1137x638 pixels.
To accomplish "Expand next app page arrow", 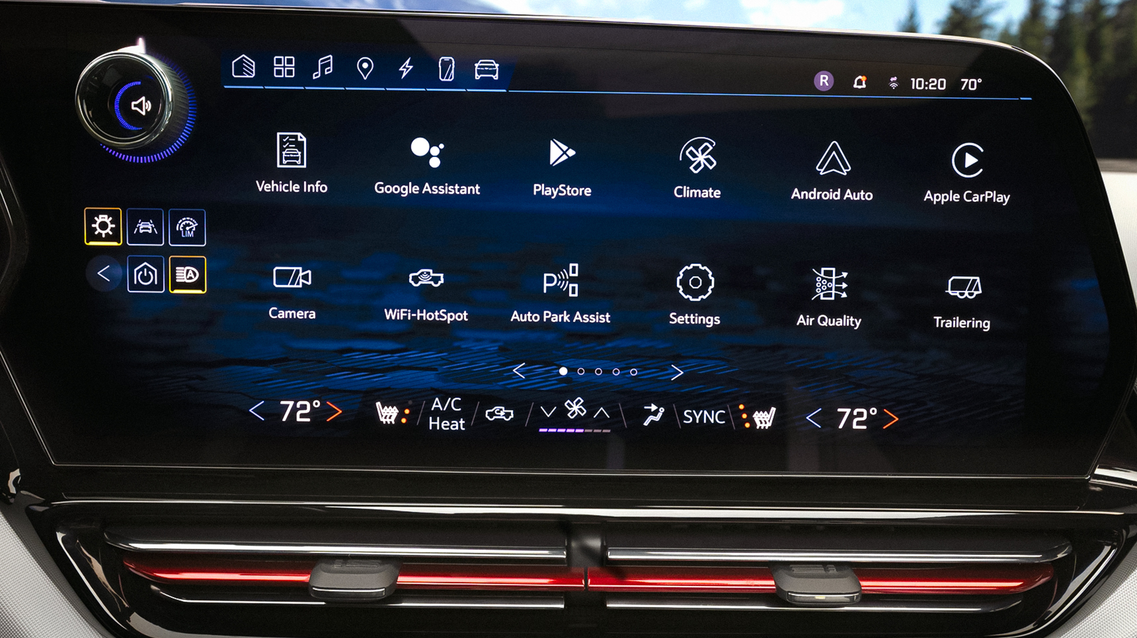I will [x=679, y=371].
